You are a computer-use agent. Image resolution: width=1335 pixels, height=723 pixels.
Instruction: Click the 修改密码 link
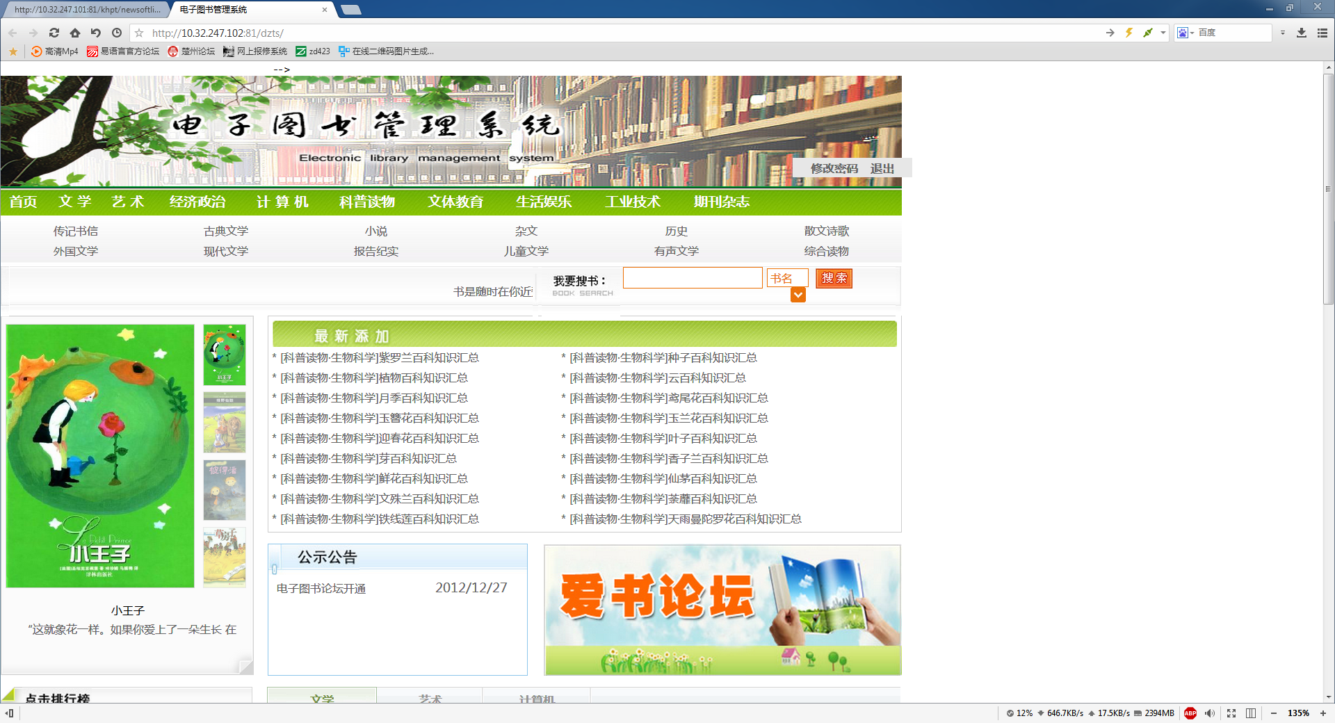(834, 168)
